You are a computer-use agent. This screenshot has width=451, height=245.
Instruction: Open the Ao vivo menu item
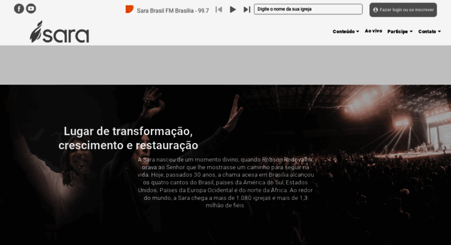pyautogui.click(x=373, y=31)
